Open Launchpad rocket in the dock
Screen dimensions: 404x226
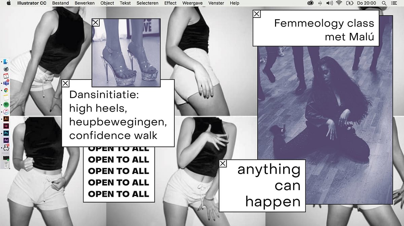(6, 69)
